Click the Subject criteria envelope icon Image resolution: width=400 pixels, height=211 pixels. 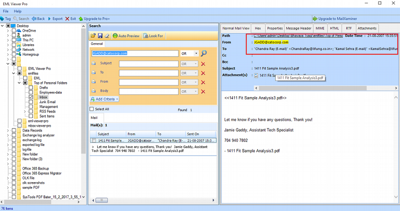tap(94, 63)
